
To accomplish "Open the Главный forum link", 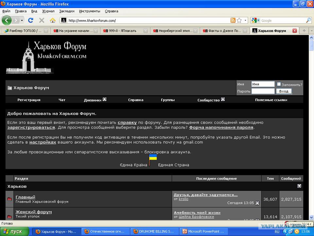I will tap(26, 197).
